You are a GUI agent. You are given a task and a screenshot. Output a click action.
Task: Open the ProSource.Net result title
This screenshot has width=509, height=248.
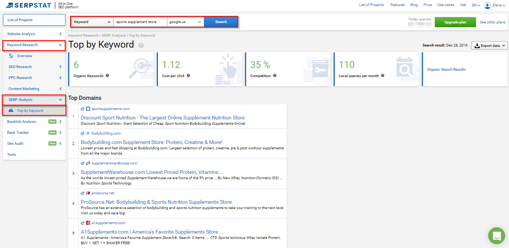click(156, 202)
